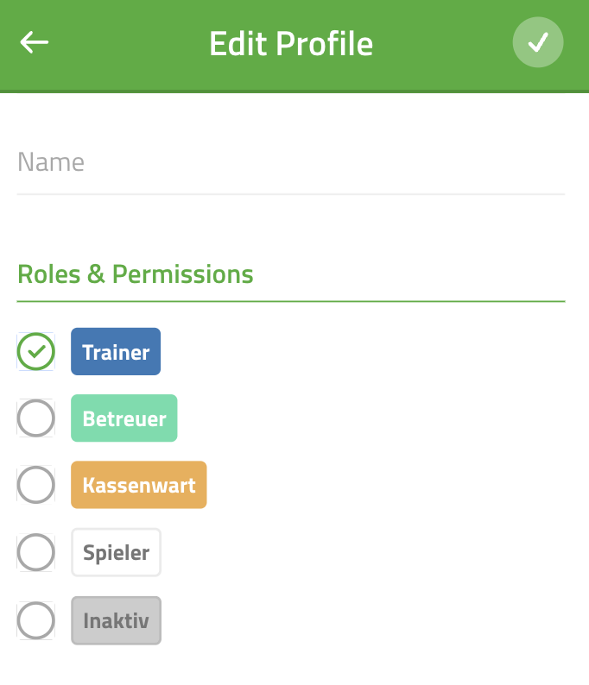Save profile with the checkmark icon

point(538,42)
